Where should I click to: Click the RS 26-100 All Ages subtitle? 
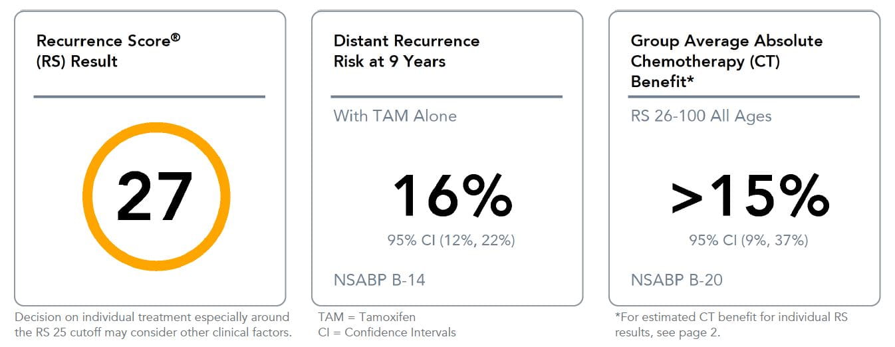click(701, 116)
